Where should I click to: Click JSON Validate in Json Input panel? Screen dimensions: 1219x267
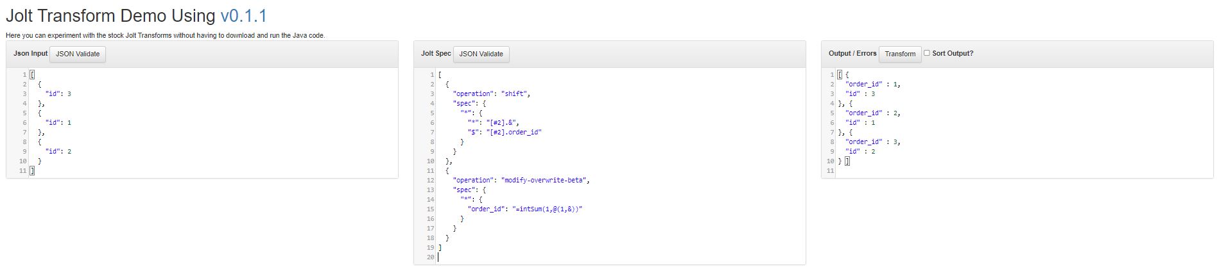pos(78,54)
